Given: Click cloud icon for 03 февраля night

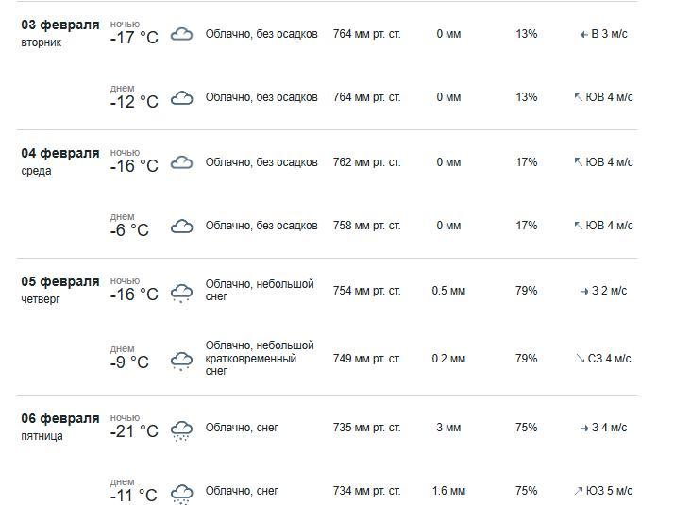Looking at the screenshot, I should point(181,34).
